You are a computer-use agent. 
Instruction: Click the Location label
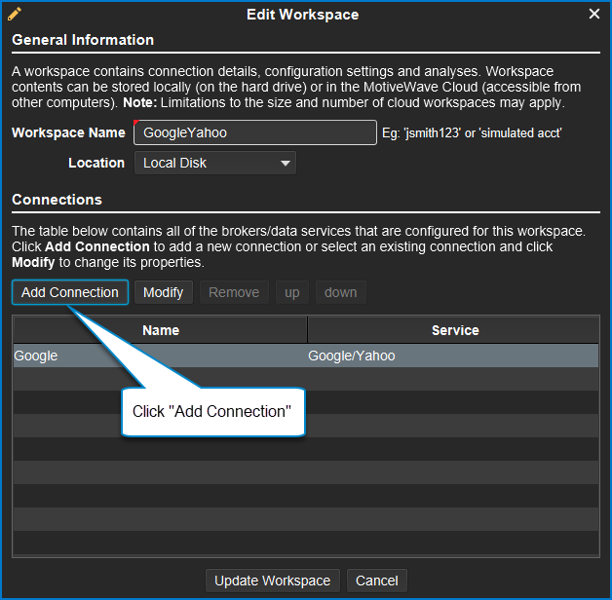pyautogui.click(x=96, y=163)
